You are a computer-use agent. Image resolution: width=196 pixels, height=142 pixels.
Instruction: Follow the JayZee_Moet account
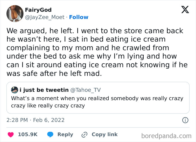pos(79,17)
